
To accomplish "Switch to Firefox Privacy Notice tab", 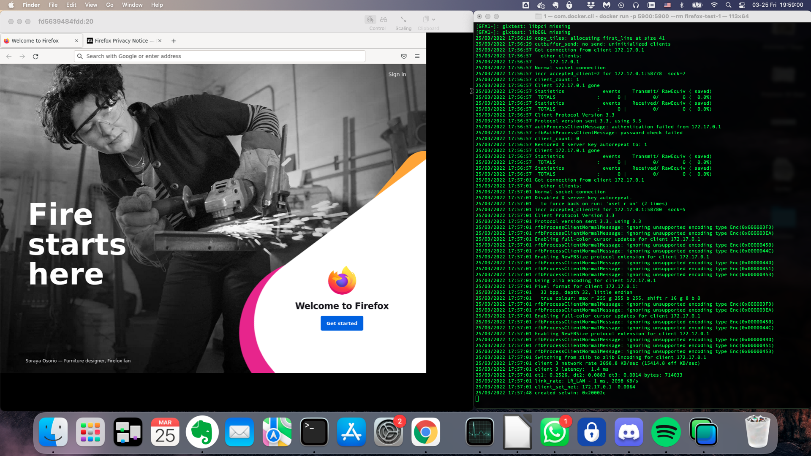I will pyautogui.click(x=121, y=41).
